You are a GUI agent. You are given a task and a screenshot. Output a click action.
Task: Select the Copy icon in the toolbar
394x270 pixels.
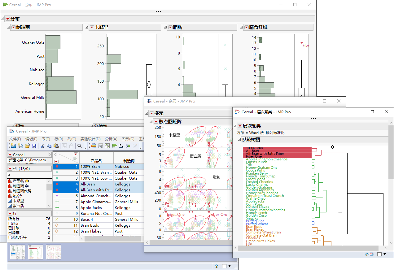click(50, 146)
